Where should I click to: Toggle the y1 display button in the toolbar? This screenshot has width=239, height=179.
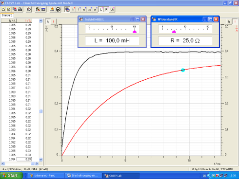(x=84, y=10)
